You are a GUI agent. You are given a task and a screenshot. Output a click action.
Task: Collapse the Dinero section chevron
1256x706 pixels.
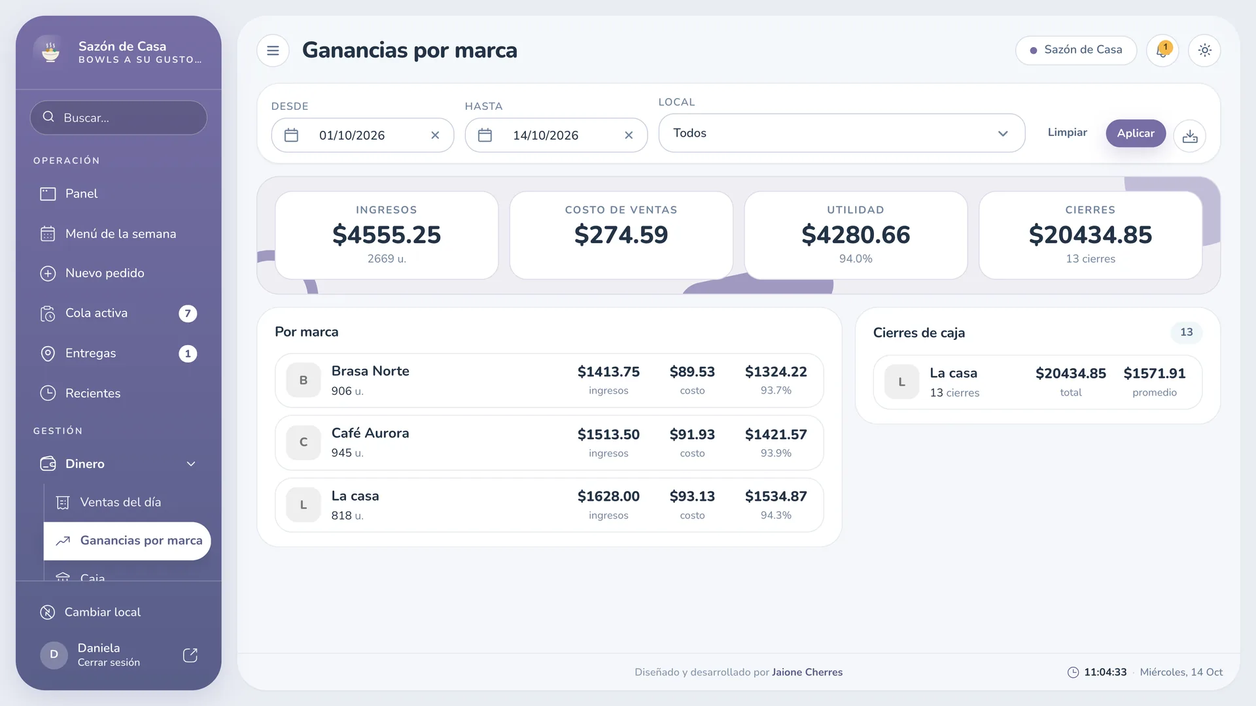(191, 464)
